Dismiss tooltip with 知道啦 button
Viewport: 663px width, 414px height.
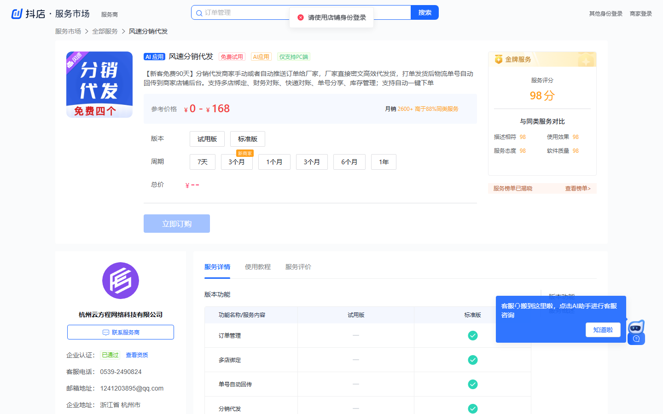click(x=603, y=330)
